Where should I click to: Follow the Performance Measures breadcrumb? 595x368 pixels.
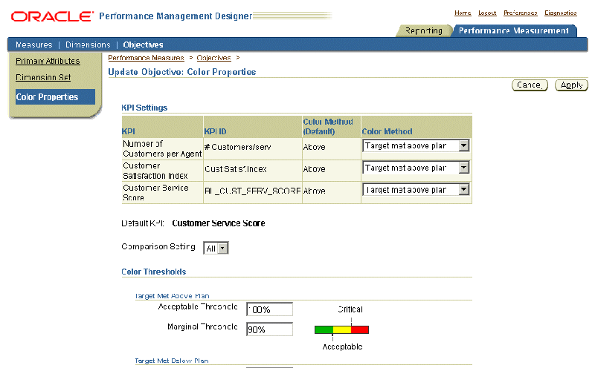[x=146, y=58]
